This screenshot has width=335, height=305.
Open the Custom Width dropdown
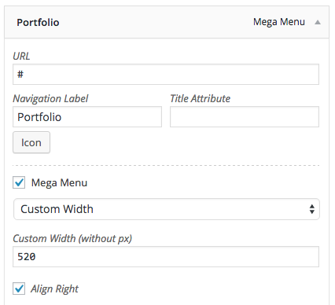point(167,209)
